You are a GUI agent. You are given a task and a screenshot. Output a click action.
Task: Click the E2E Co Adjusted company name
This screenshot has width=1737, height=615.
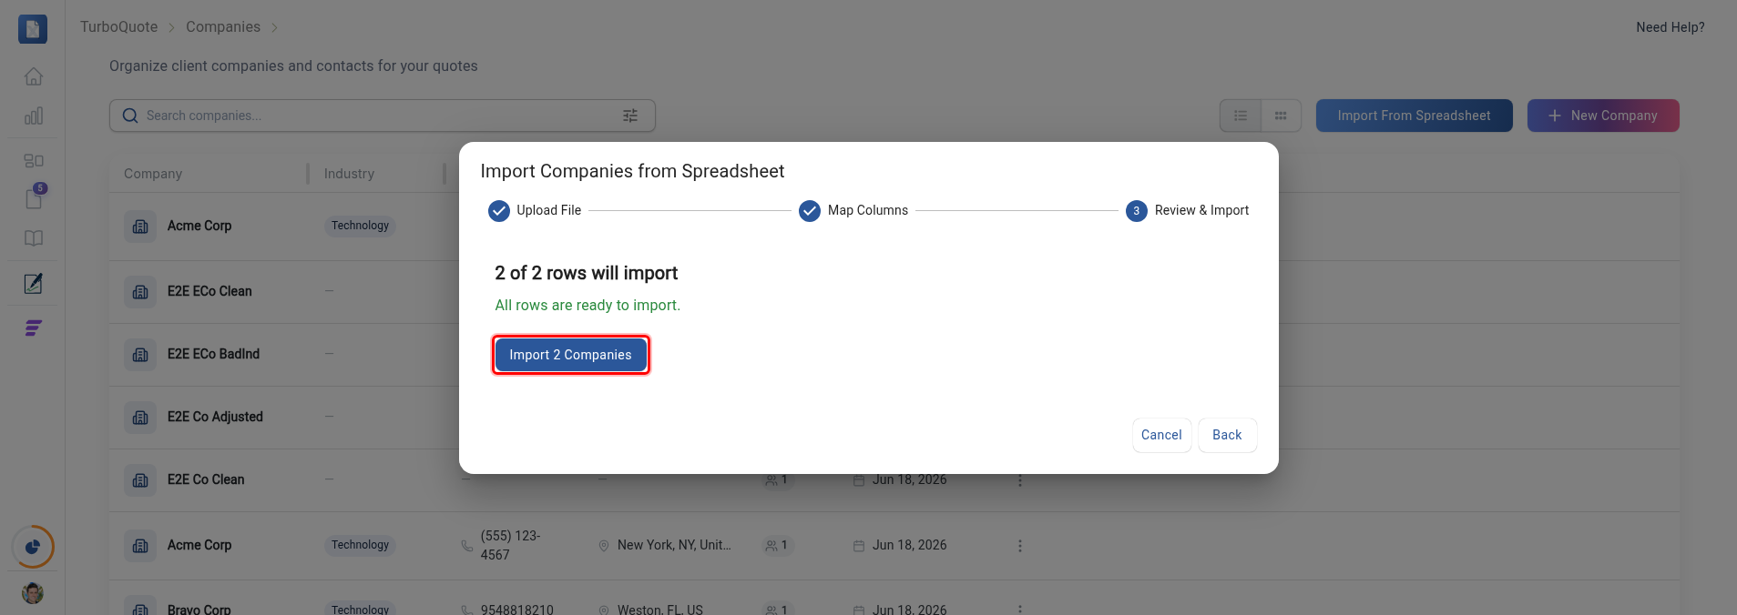215,417
